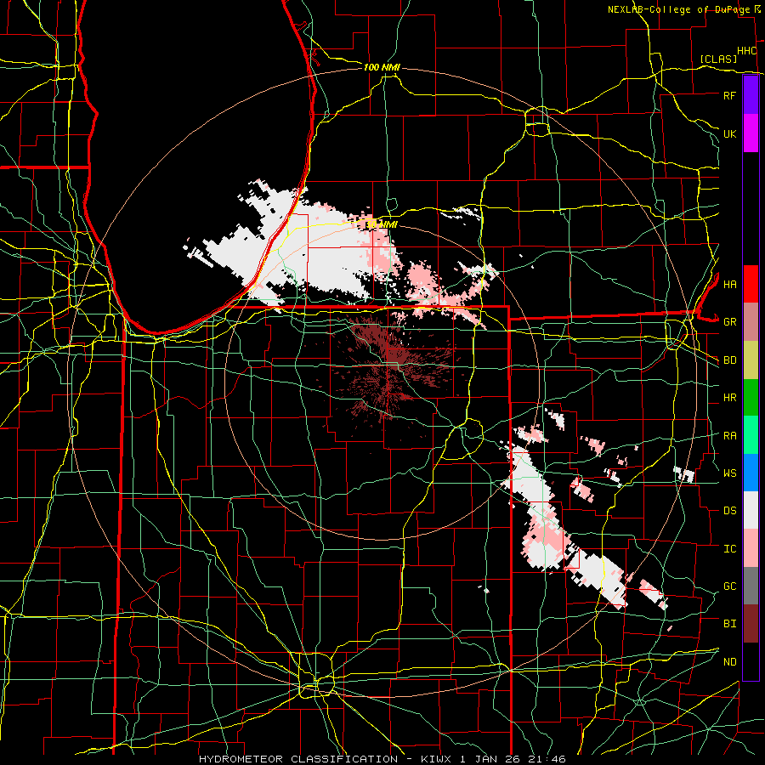Select the dusty pink GR color swatch

(751, 322)
